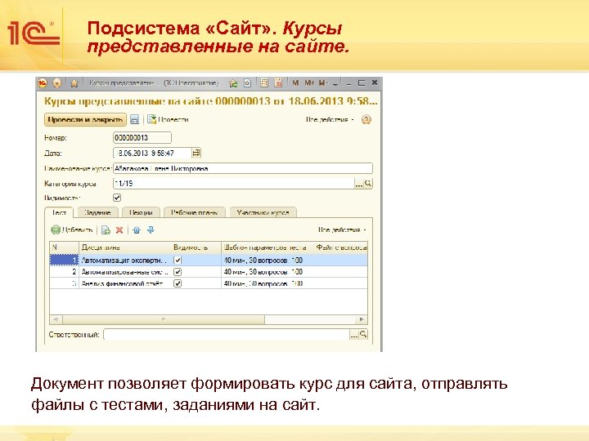Click the save diskette icon
589x441 pixels.
point(134,119)
